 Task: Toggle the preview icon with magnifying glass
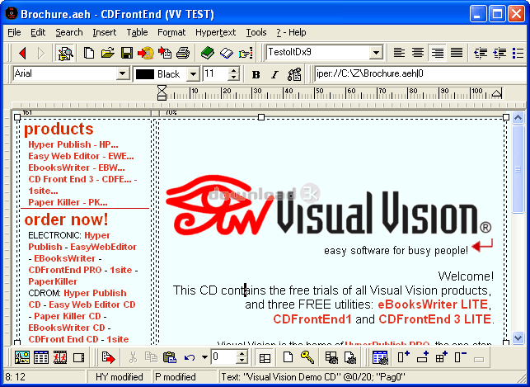[x=65, y=53]
